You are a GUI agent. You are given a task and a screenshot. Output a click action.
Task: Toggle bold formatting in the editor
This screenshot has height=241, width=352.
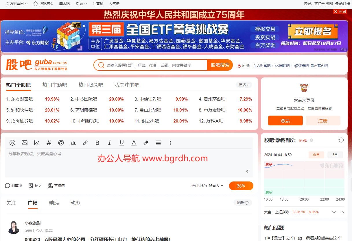[x=97, y=143]
